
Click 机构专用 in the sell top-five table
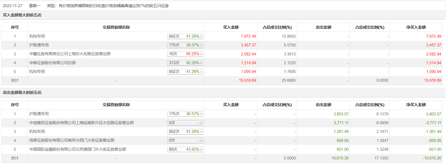click(37, 132)
